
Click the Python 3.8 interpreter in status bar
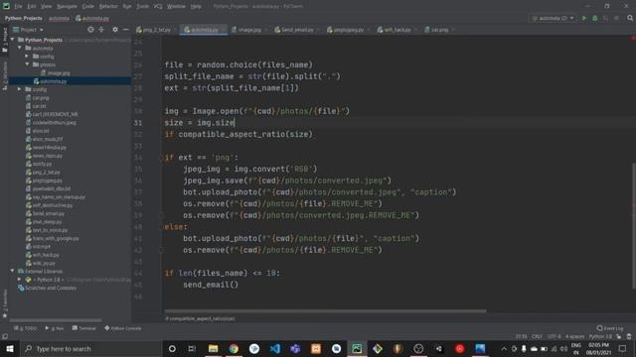[x=600, y=336]
